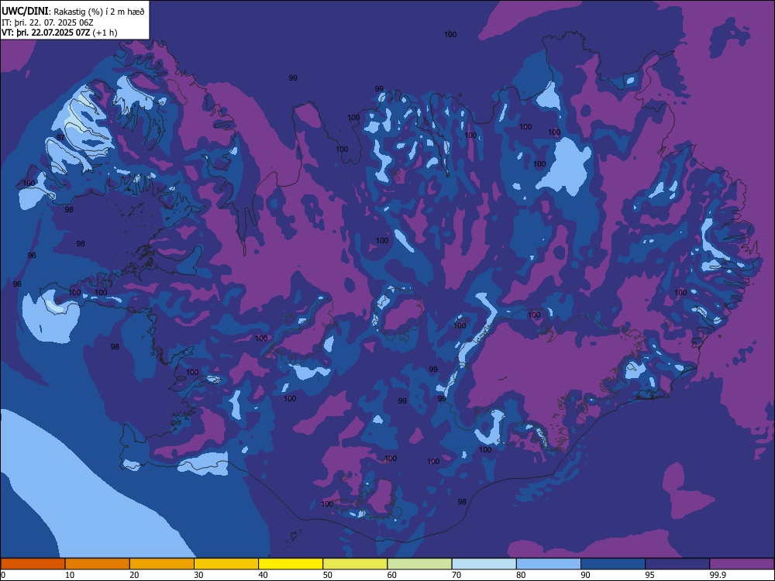The height and width of the screenshot is (581, 775).
Task: Click the title text 'UWC/DINI: Rakastig (%) í 2 m hæð'
Action: [73, 12]
